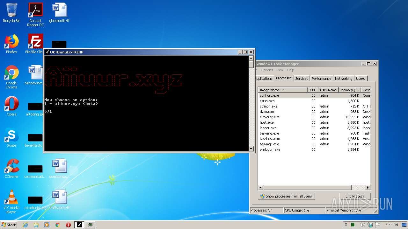Select host.exe process row
408x229 pixels.
coord(314,122)
